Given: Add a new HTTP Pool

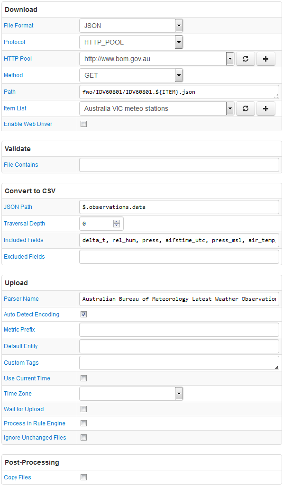Looking at the screenshot, I should (265, 59).
